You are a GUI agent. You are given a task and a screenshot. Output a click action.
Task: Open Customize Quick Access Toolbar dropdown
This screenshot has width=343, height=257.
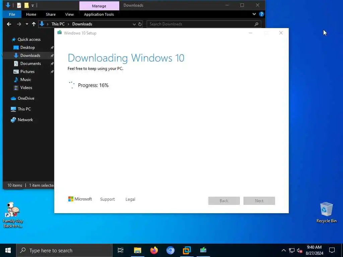pyautogui.click(x=32, y=5)
